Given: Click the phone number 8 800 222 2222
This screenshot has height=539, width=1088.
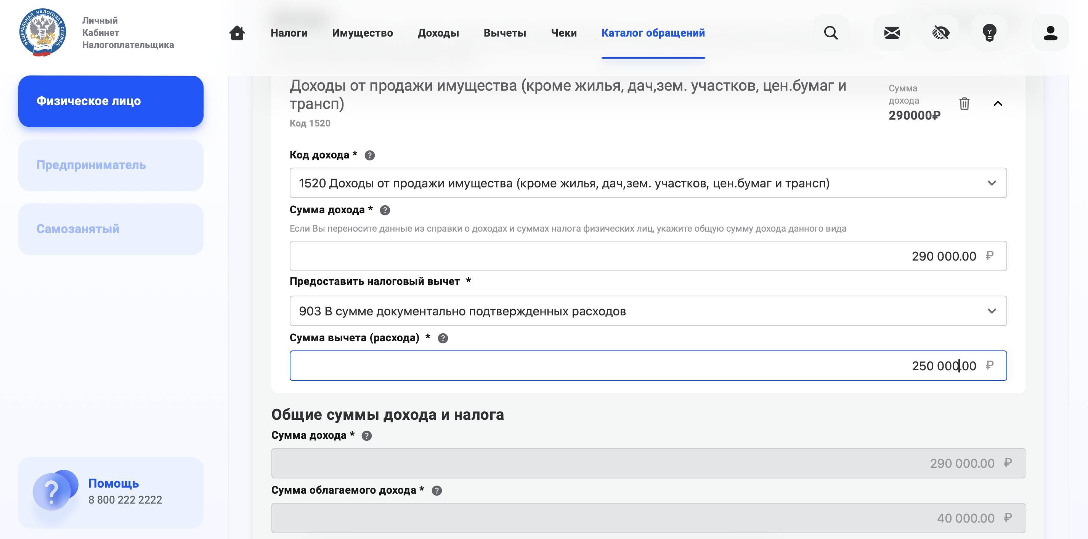Looking at the screenshot, I should pos(125,500).
